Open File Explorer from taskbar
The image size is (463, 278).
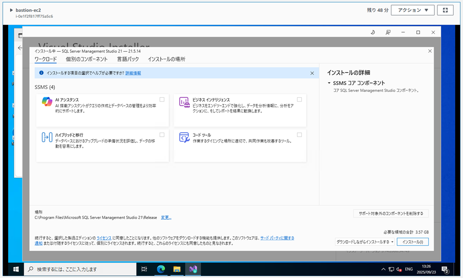177,269
